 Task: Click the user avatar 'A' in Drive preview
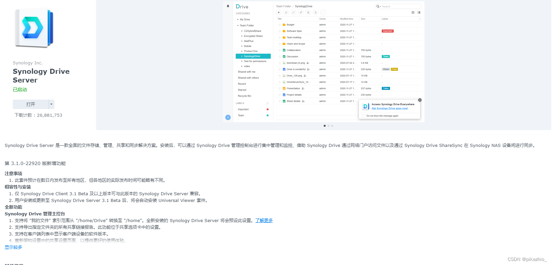228,117
